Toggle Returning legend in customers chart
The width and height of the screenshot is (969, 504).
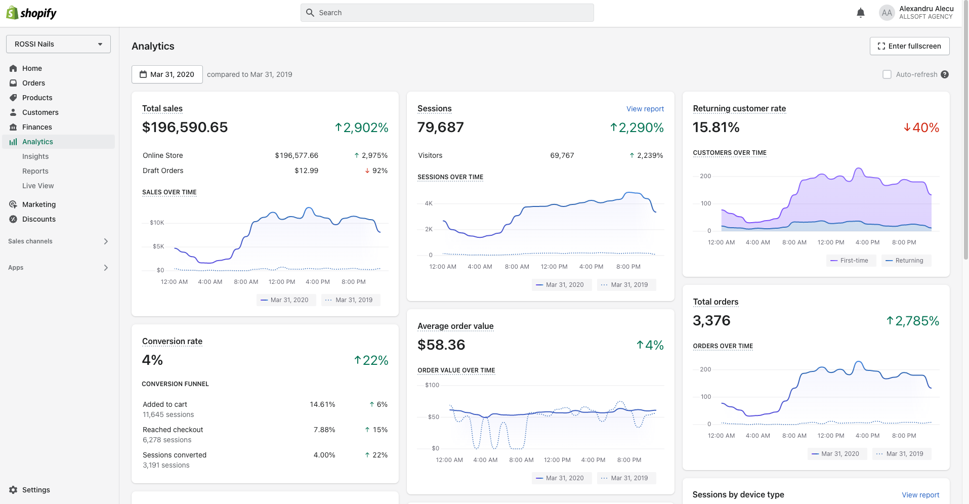906,261
